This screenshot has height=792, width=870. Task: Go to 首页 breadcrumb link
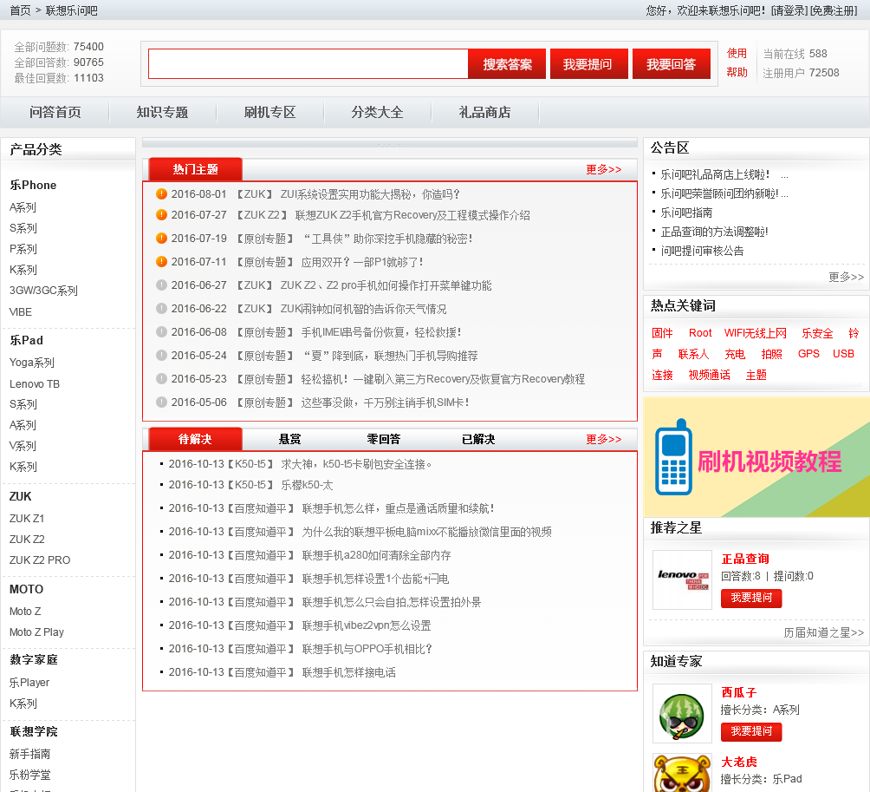coord(21,10)
